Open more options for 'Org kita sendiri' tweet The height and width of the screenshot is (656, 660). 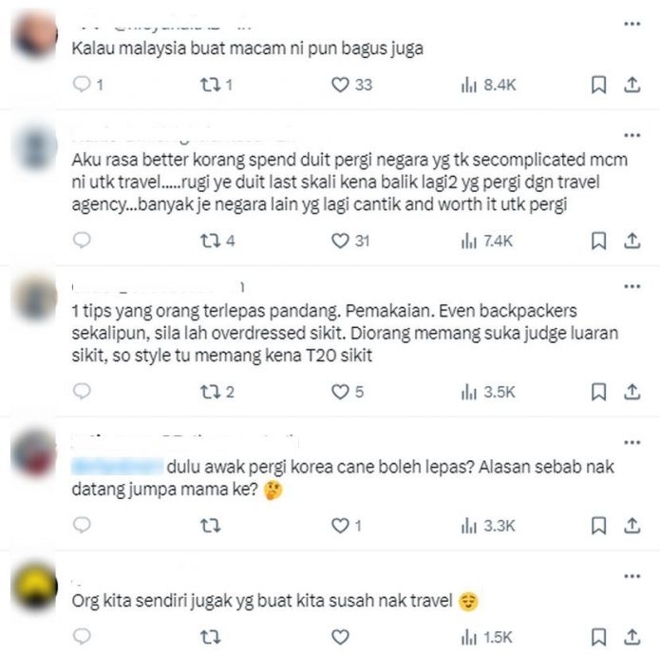tap(632, 576)
